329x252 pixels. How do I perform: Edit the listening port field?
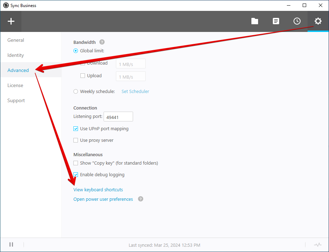coord(118,116)
